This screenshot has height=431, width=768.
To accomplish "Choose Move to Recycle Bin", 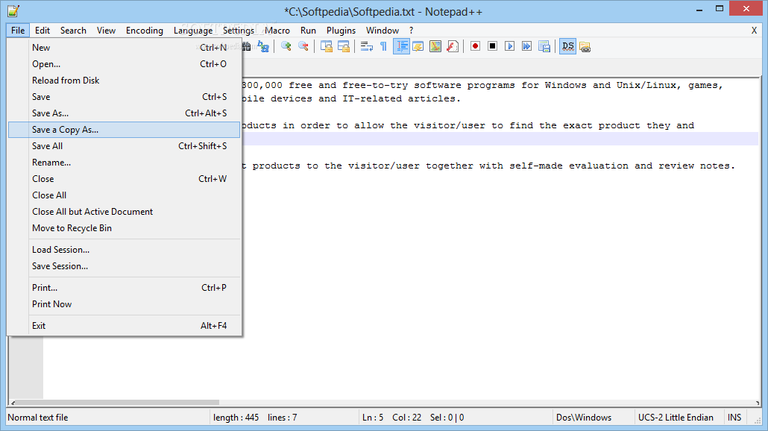I will click(x=125, y=227).
